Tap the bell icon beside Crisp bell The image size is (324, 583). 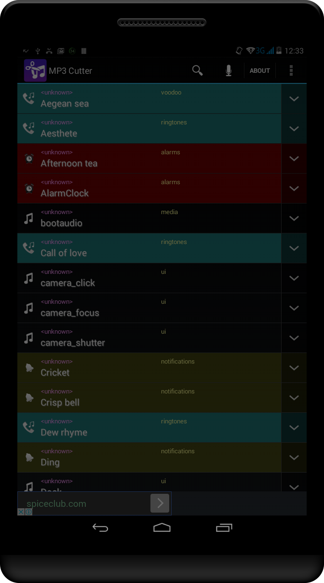[x=29, y=397]
